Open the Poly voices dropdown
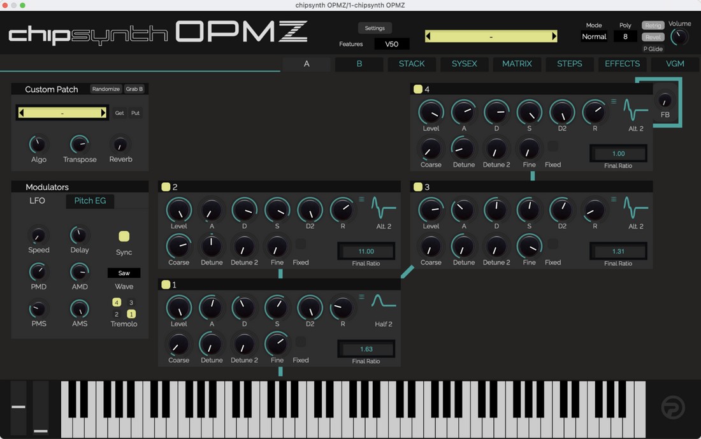701x439 pixels. tap(625, 37)
